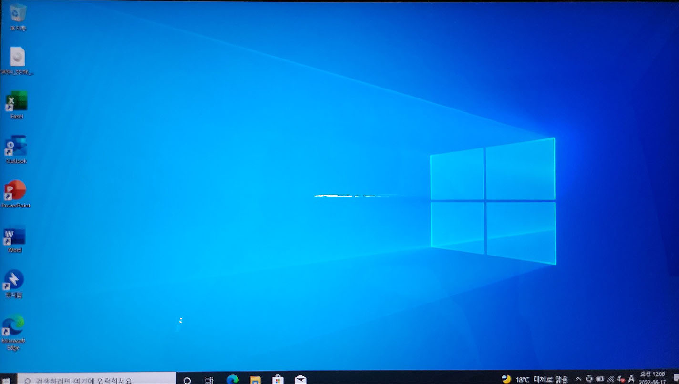The width and height of the screenshot is (679, 384).
Task: Open the weather moon icon widget
Action: [x=506, y=379]
